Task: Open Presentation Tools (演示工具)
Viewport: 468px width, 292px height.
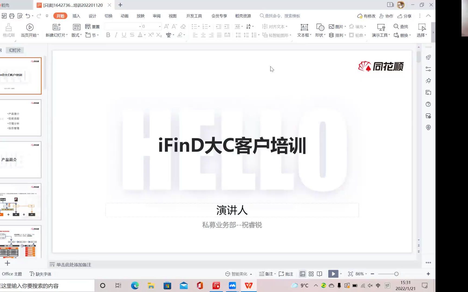Action: pos(381,30)
